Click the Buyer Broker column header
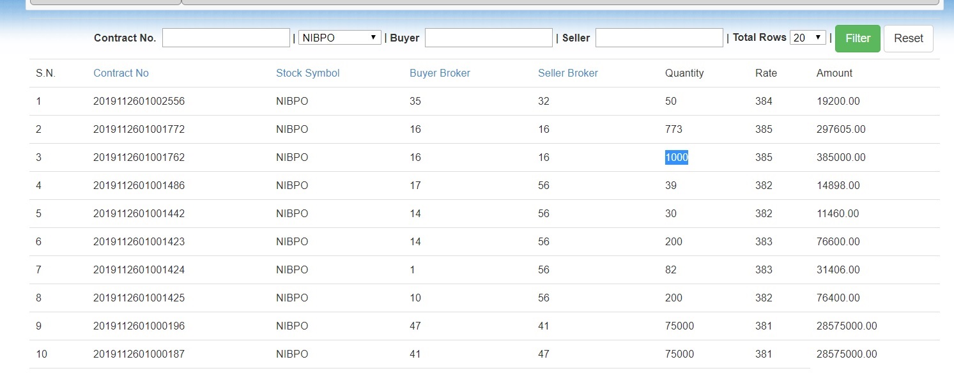This screenshot has width=954, height=387. [440, 73]
